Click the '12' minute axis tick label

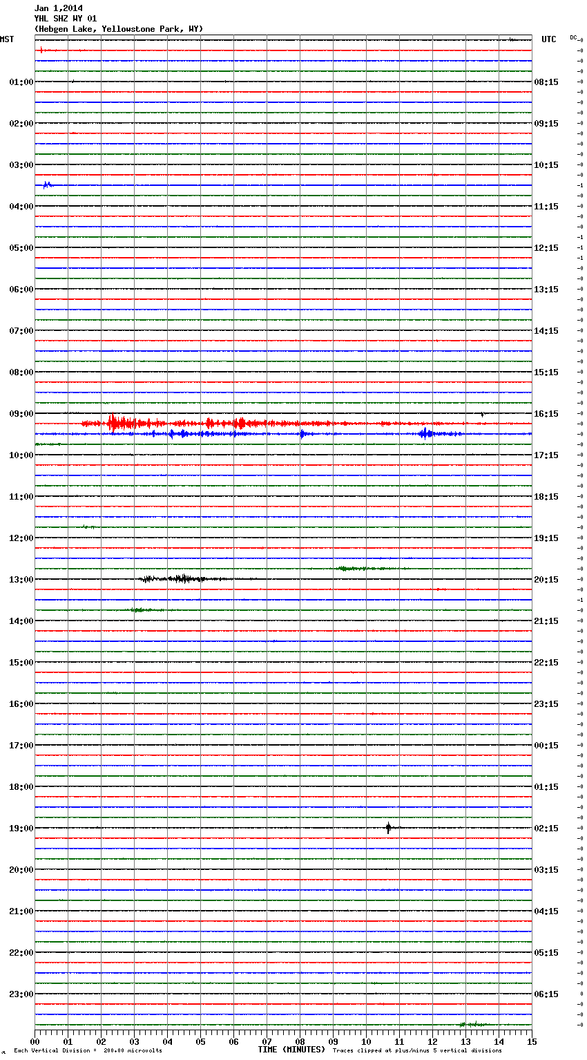coord(433,1041)
